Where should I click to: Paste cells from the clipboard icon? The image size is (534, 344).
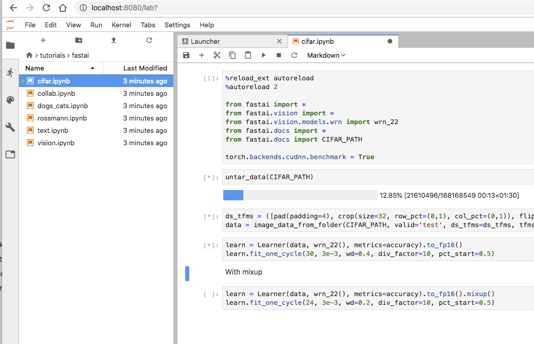248,55
